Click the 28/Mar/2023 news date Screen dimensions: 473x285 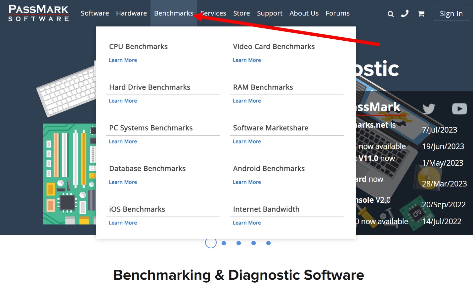tap(445, 184)
